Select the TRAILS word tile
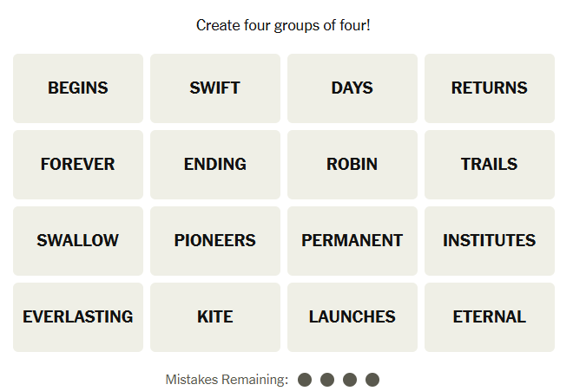 pos(490,165)
